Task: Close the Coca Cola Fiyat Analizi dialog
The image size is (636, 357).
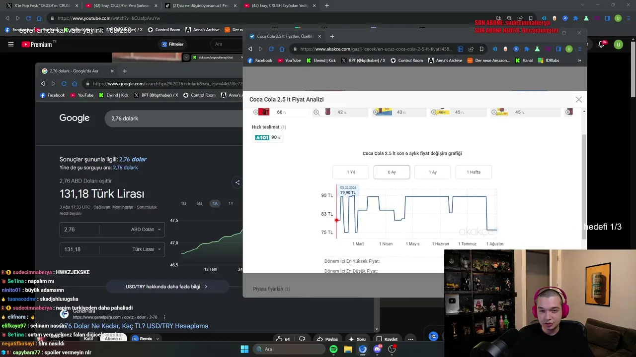Action: click(578, 100)
